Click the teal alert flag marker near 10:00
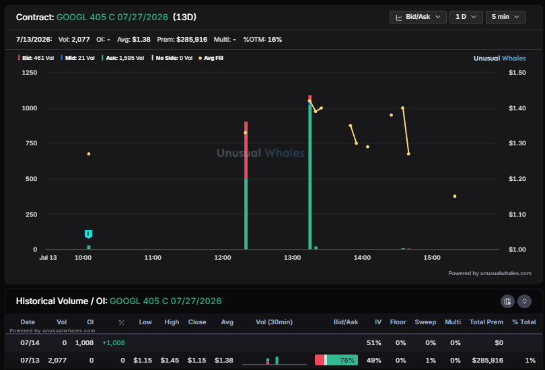Image resolution: width=545 pixels, height=370 pixels. coord(89,234)
